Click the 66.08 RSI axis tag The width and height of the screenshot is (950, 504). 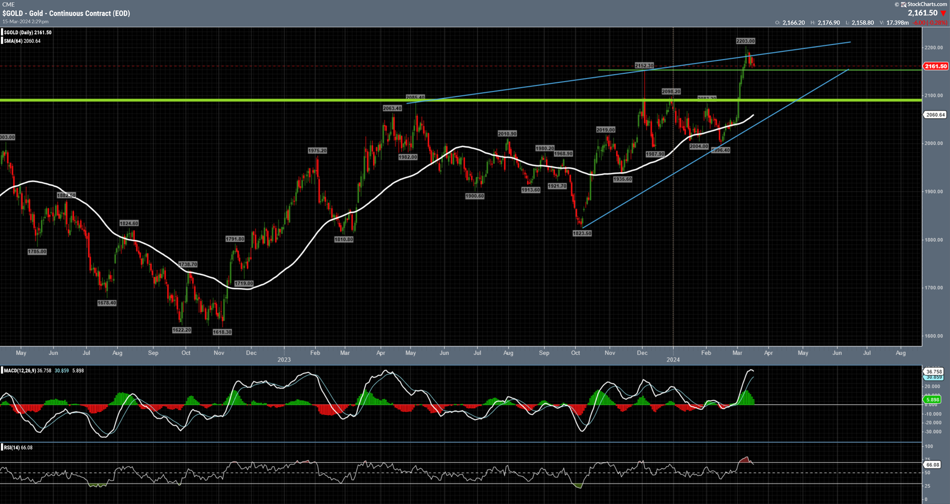pyautogui.click(x=933, y=465)
